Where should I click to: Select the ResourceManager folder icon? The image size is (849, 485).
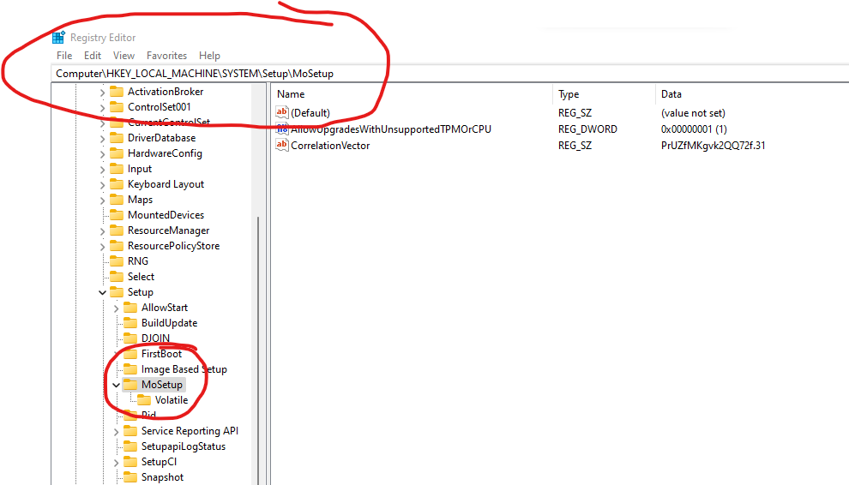(117, 230)
